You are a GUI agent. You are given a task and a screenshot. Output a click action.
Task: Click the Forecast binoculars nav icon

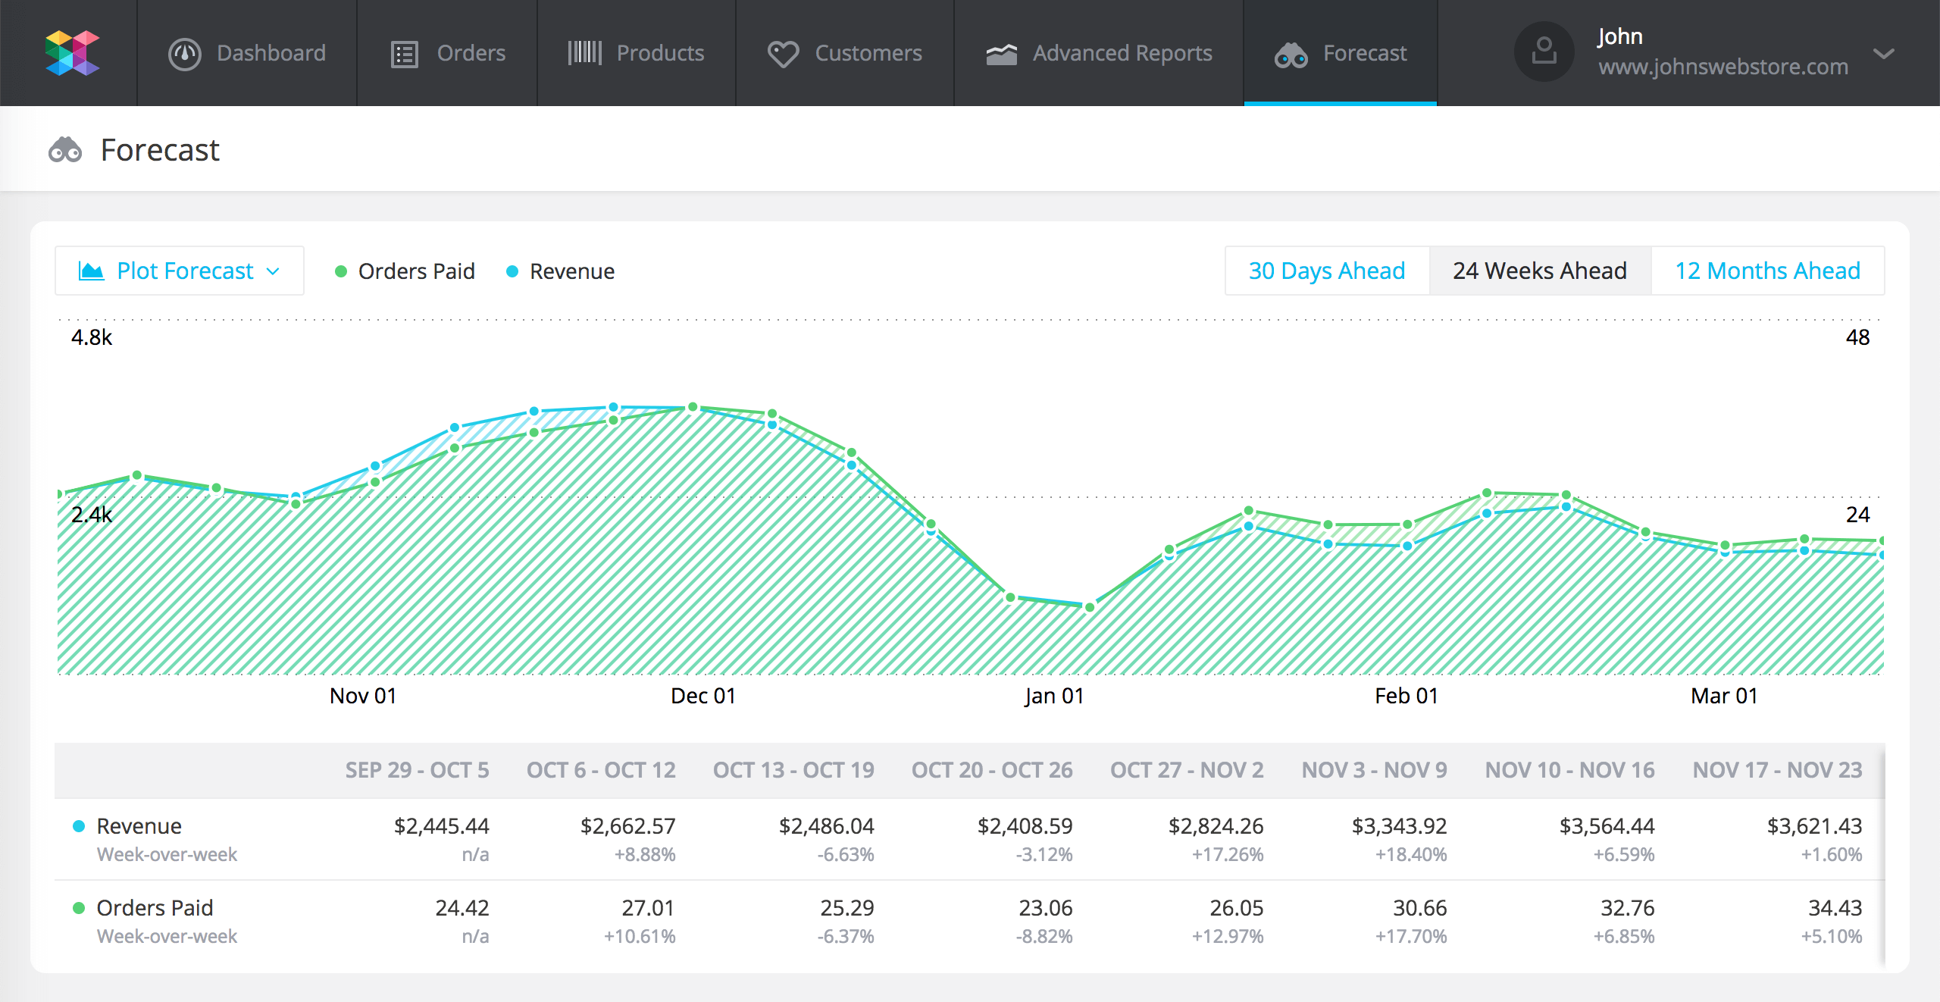coord(1291,55)
